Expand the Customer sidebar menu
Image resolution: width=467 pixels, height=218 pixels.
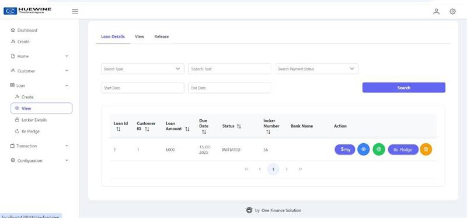point(39,71)
